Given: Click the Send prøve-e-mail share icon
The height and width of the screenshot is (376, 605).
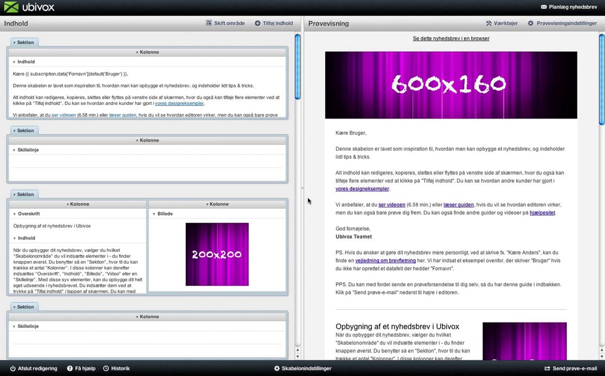Looking at the screenshot, I should (547, 368).
